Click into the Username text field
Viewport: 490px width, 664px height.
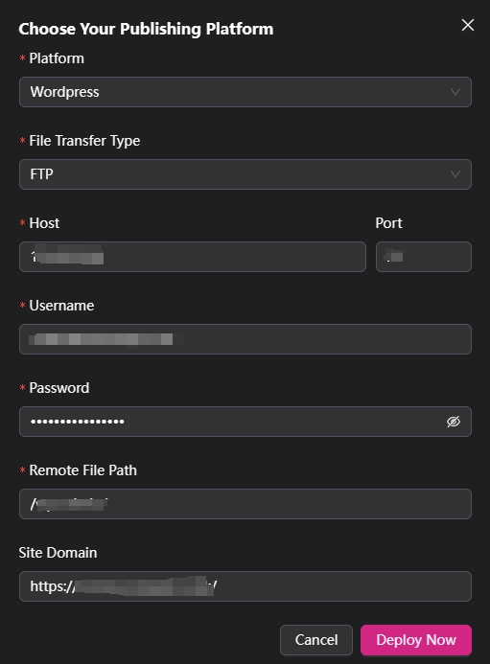(x=245, y=339)
